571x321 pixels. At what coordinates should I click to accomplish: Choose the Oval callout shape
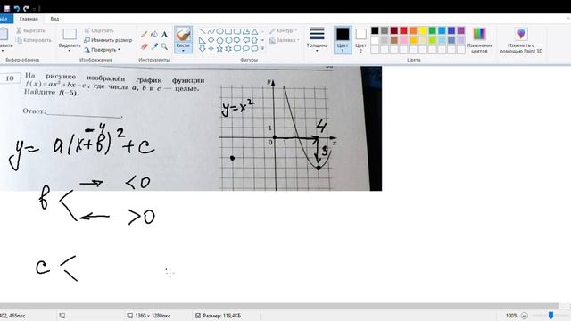tap(246, 48)
